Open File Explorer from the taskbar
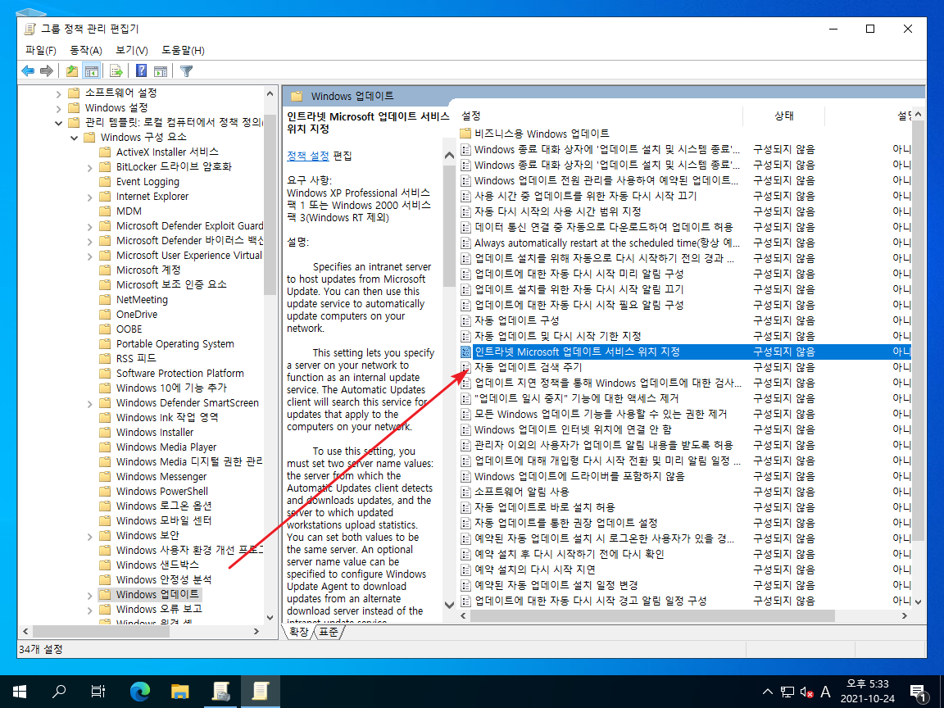 180,691
